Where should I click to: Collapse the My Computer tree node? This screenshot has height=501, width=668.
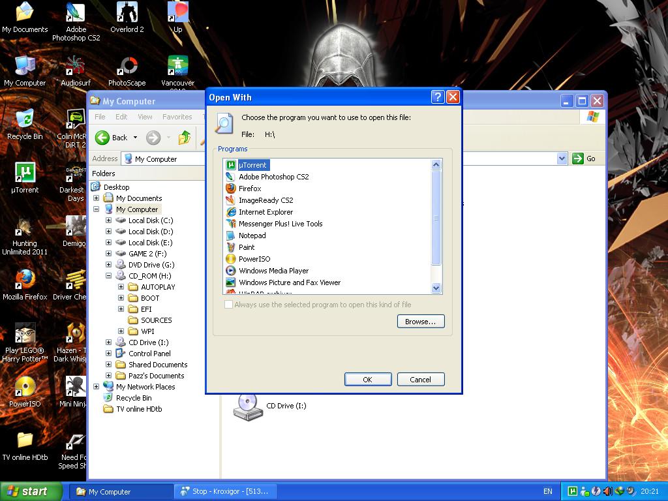coord(97,209)
